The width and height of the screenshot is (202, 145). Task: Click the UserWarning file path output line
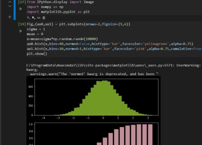pyautogui.click(x=113, y=65)
